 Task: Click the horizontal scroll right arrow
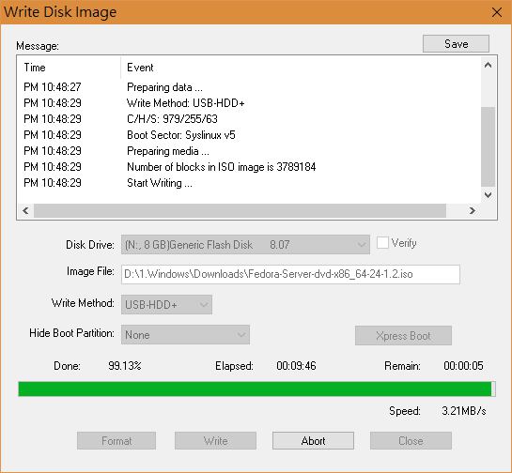(473, 211)
